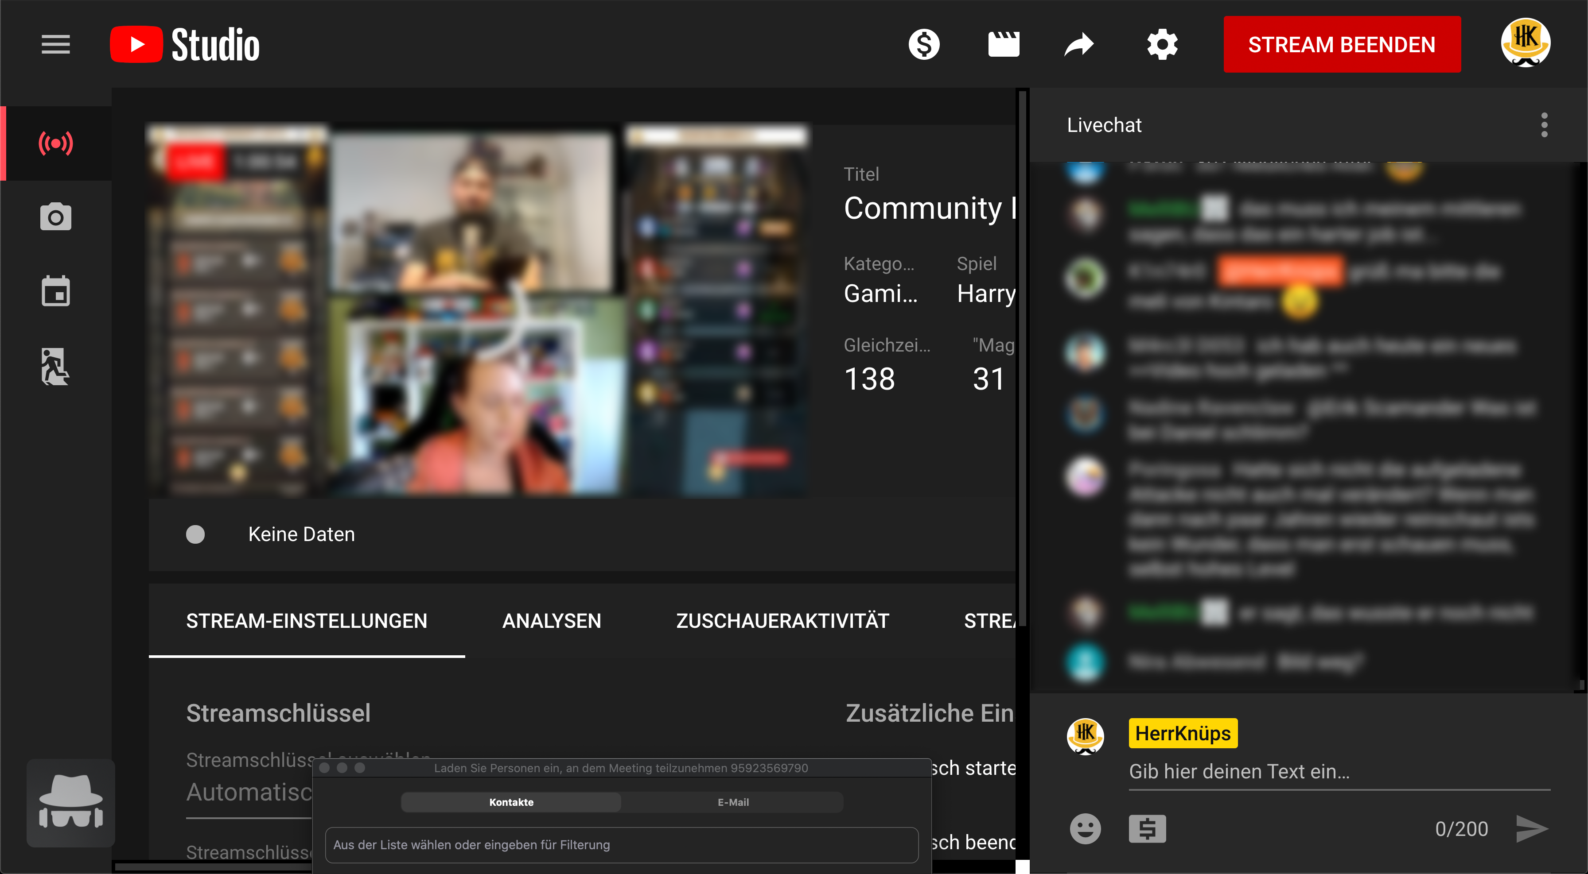Click the share arrow icon

(1079, 44)
